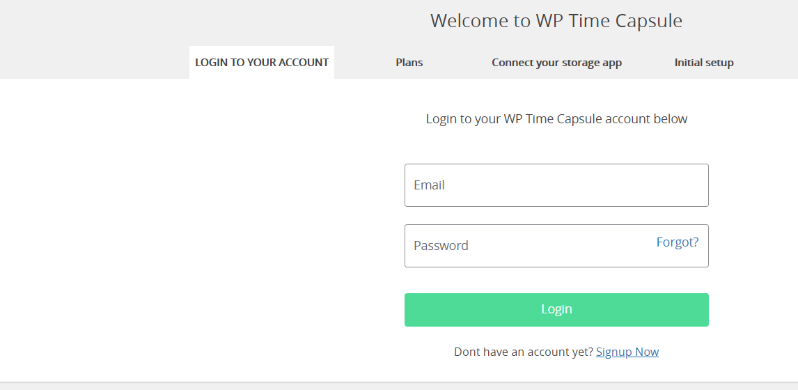The height and width of the screenshot is (390, 798).
Task: Click the Welcome to WP Time Capsule heading
Action: click(x=556, y=21)
